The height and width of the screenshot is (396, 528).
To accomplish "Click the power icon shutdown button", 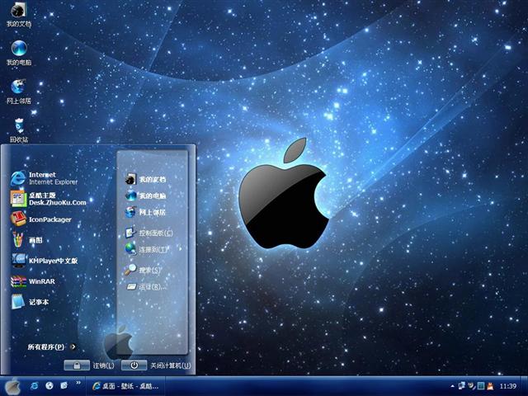I will pyautogui.click(x=134, y=365).
